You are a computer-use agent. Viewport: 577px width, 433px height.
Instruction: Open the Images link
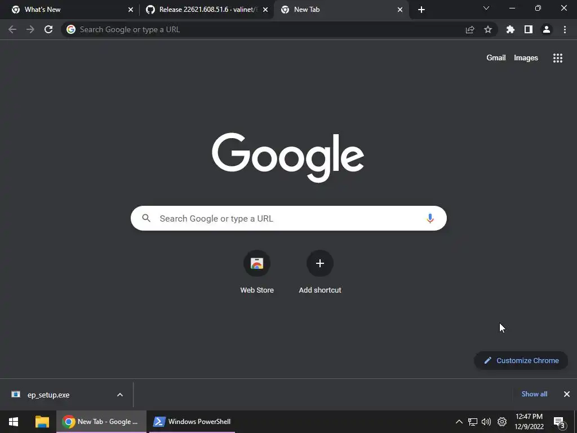pyautogui.click(x=526, y=58)
